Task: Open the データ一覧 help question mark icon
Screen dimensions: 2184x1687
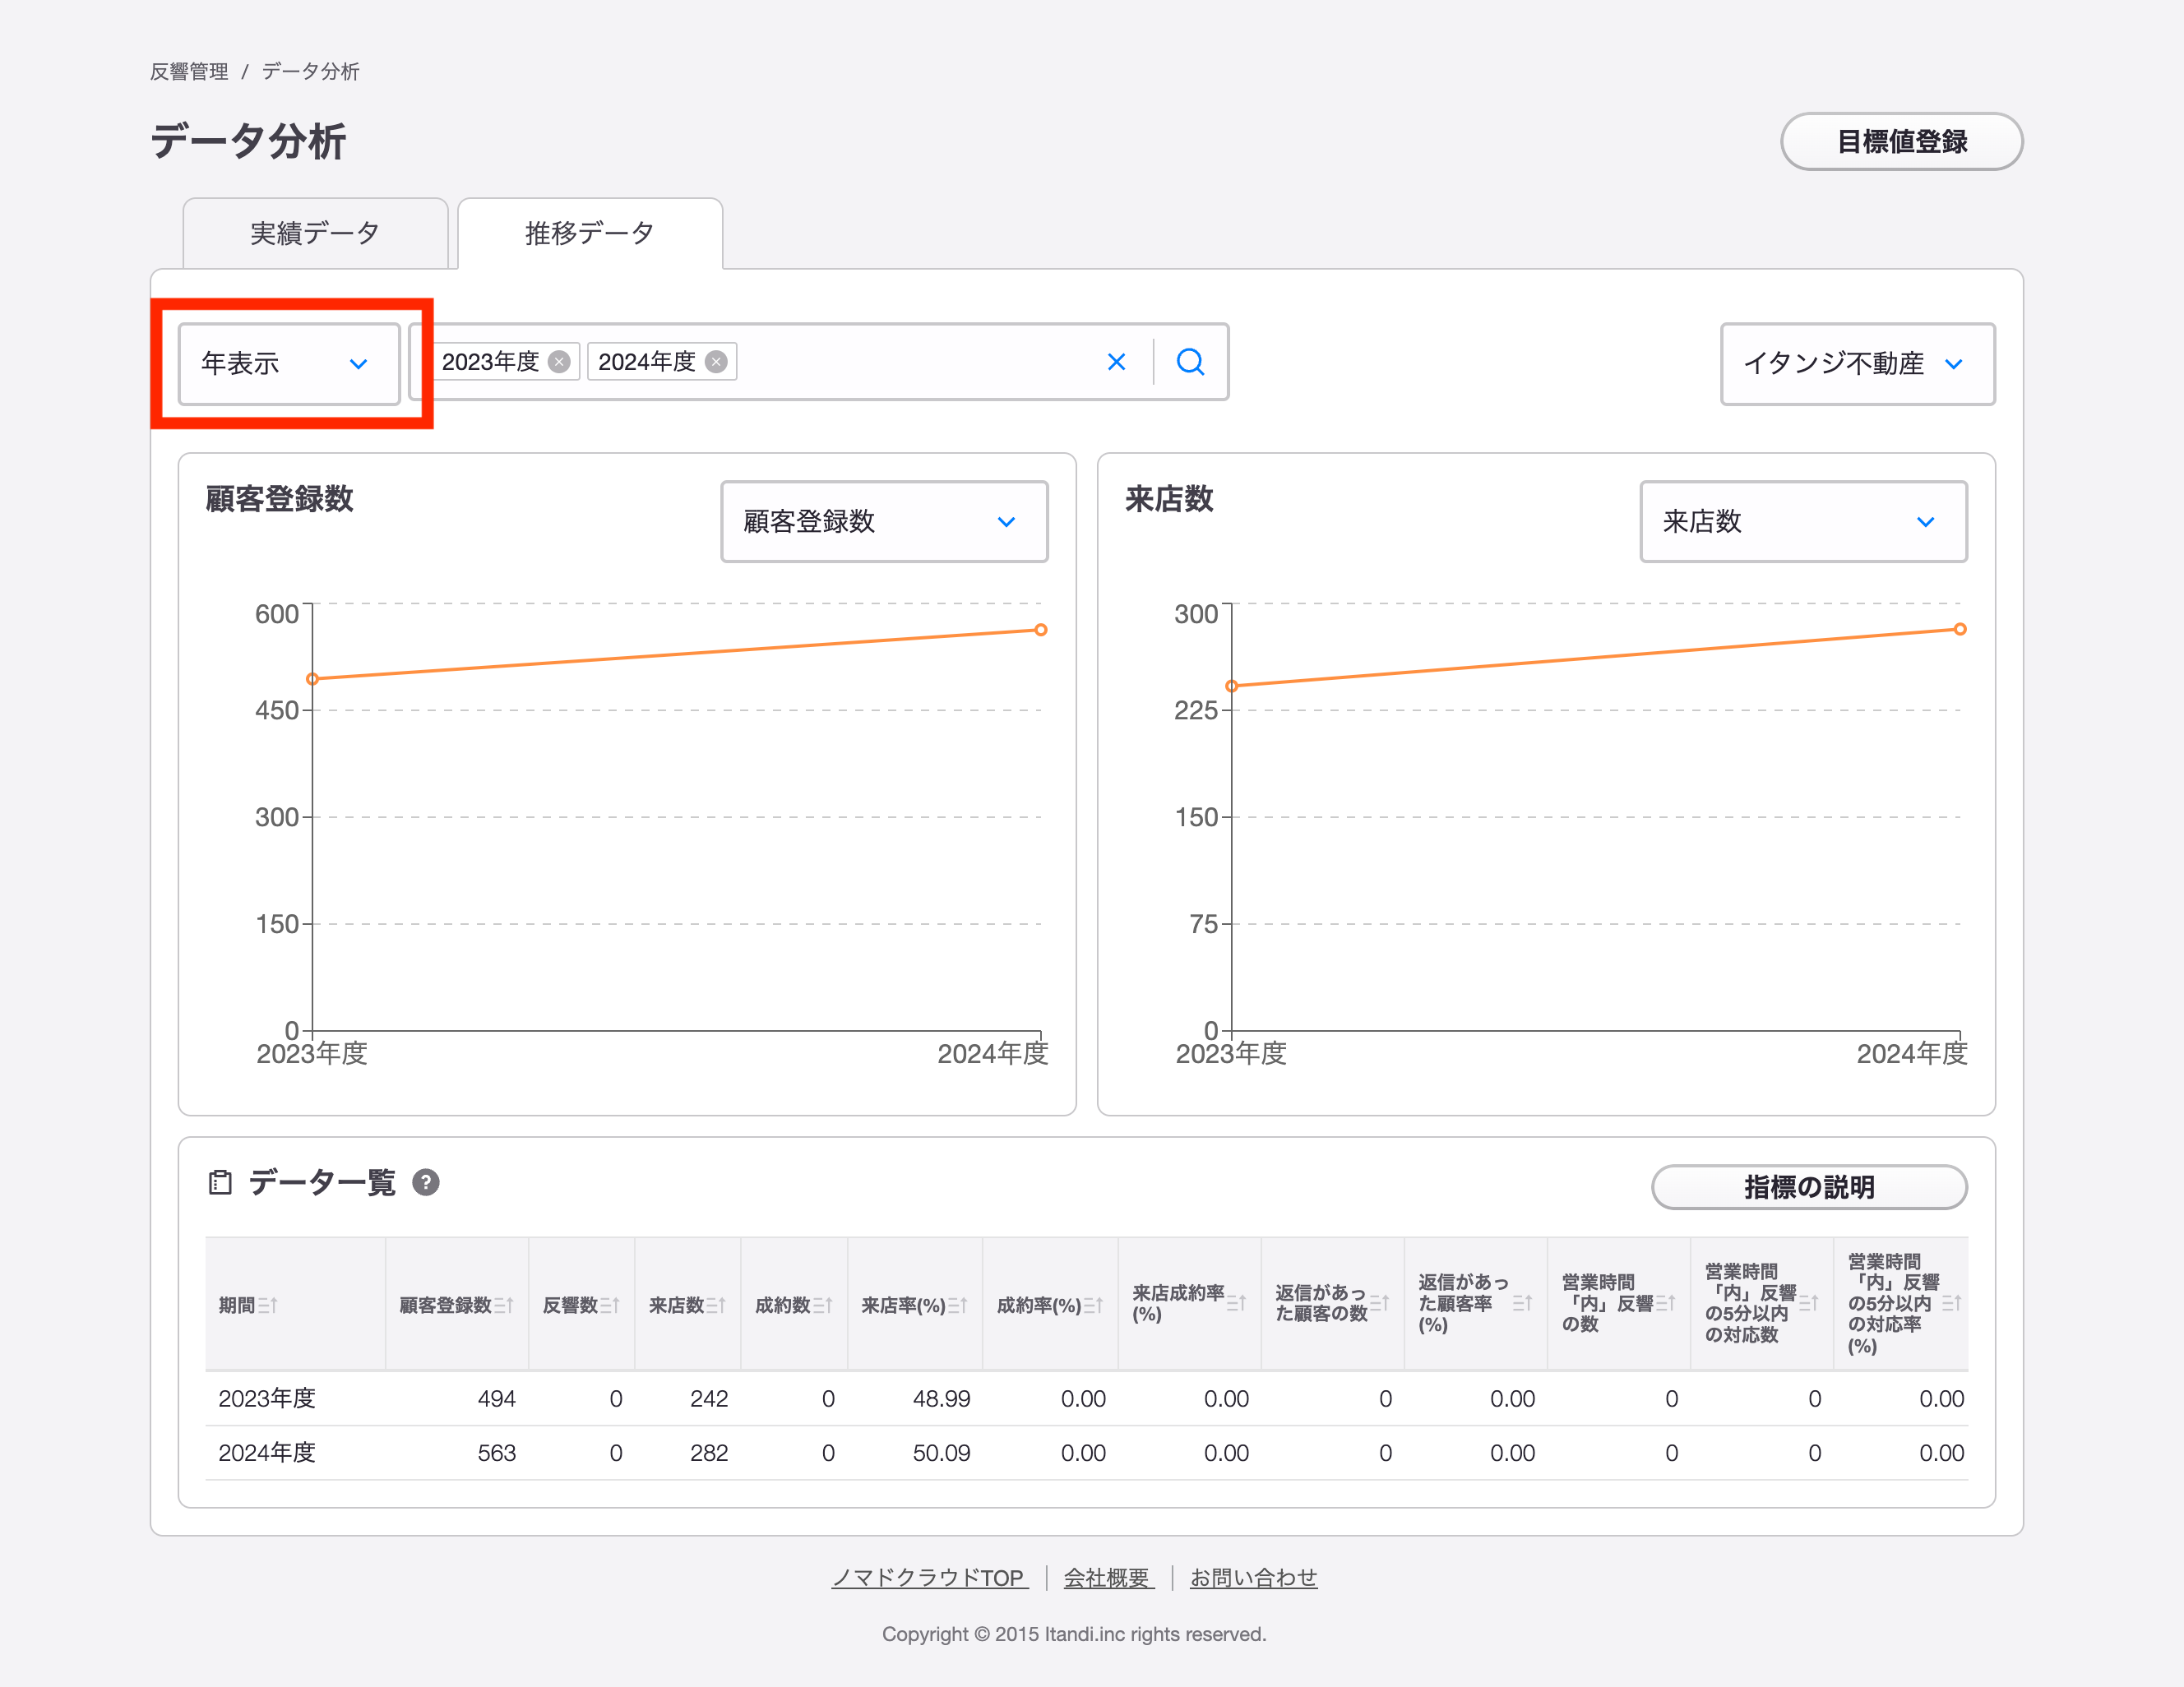Action: pos(426,1183)
